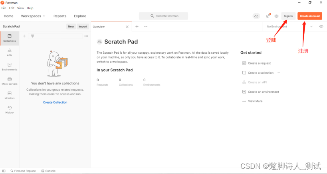327x174 pixels.
Task: Toggle sidebar icon in status bar
Action: tap(4, 171)
